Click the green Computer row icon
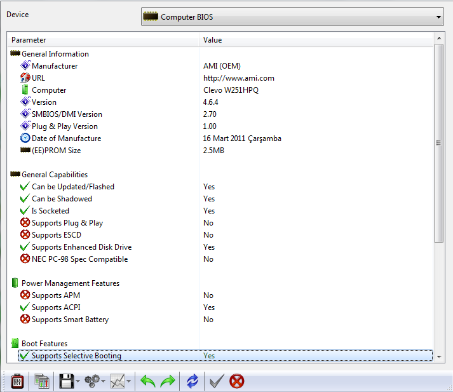This screenshot has height=392, width=453. [x=25, y=90]
